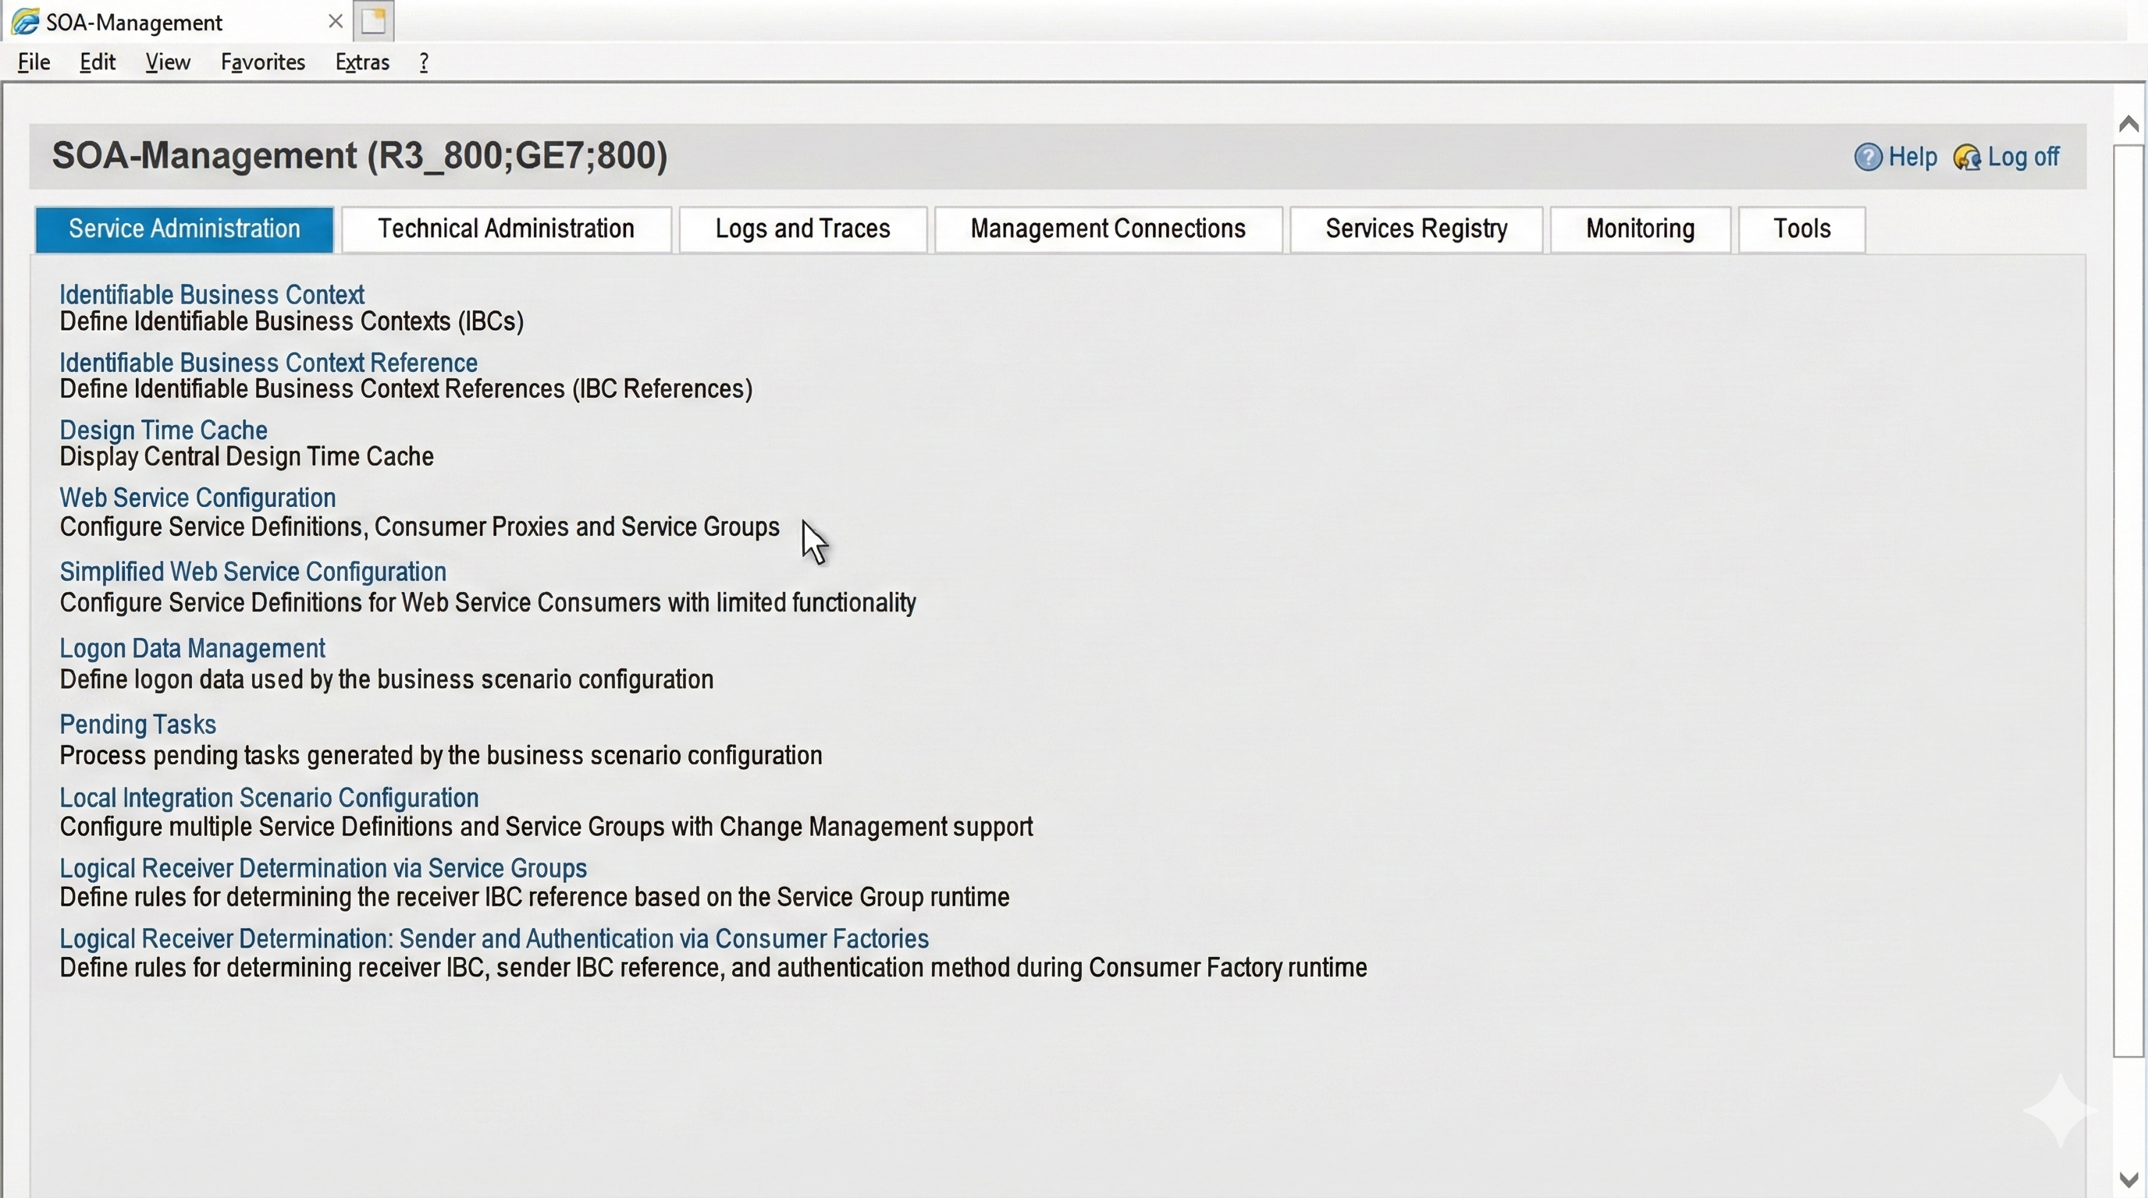Open Local Integration Scenario Configuration link
Screen dimensions: 2148x1198
(268, 797)
